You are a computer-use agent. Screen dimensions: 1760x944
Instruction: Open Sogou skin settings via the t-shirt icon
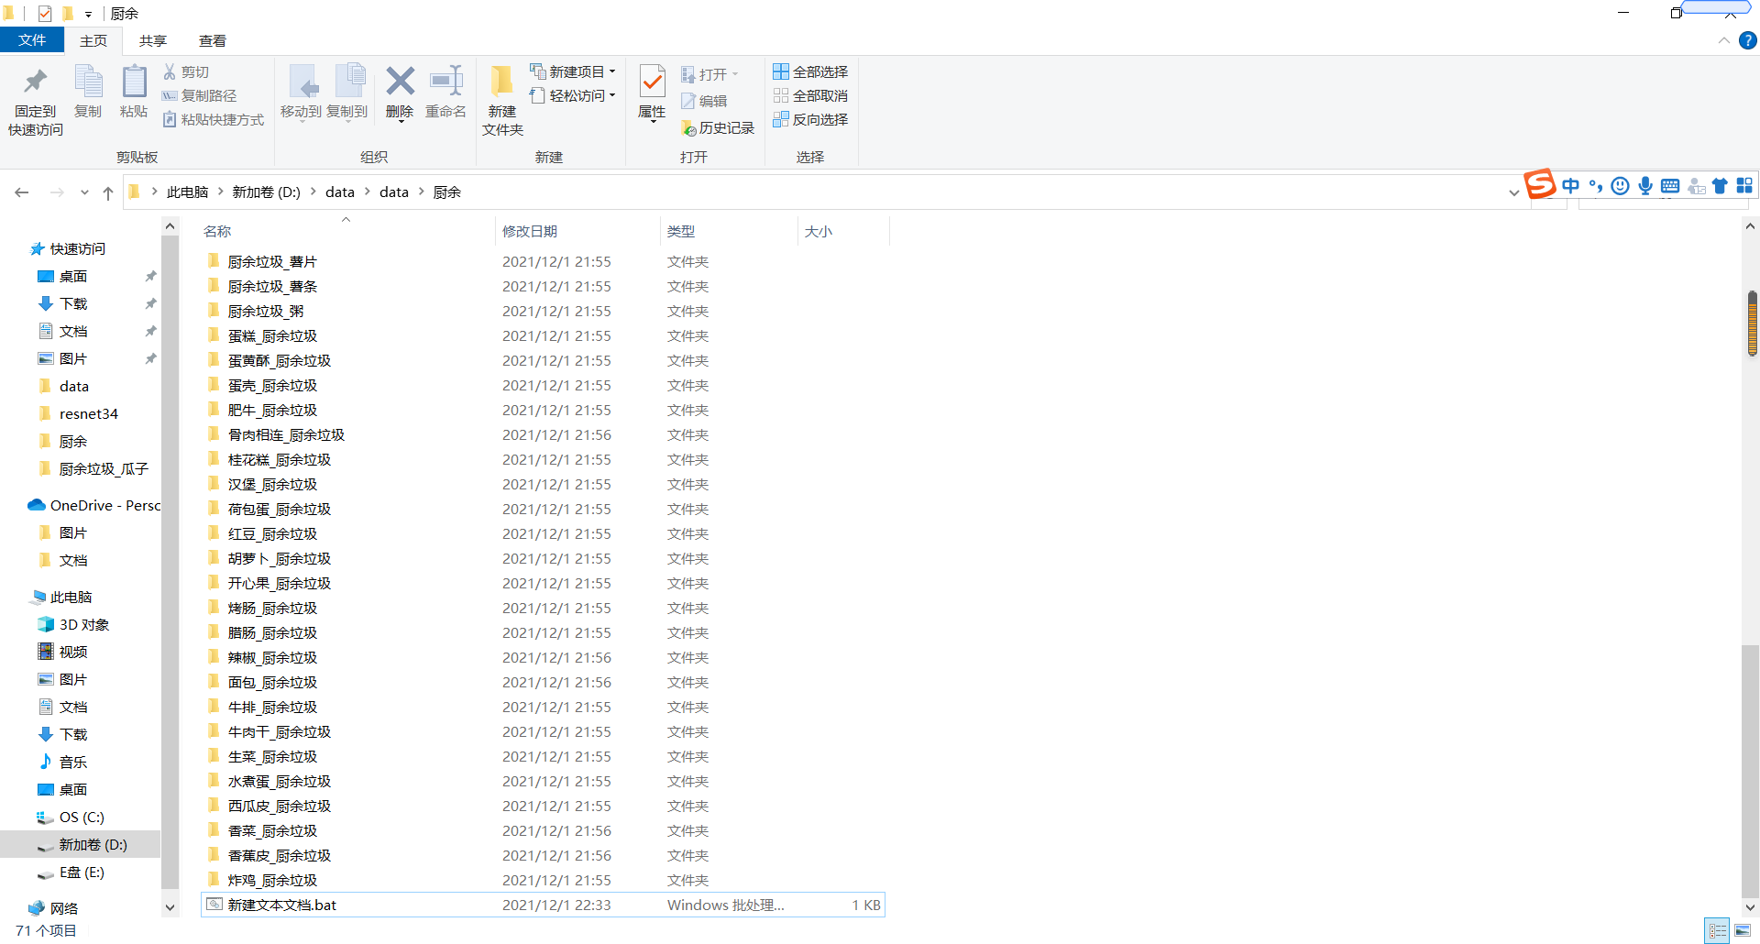[x=1720, y=185]
